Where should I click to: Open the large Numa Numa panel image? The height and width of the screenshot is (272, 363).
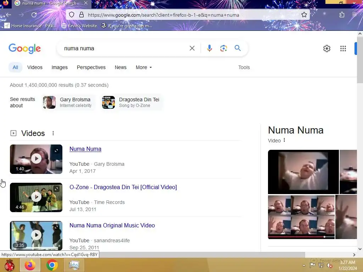pos(303,172)
